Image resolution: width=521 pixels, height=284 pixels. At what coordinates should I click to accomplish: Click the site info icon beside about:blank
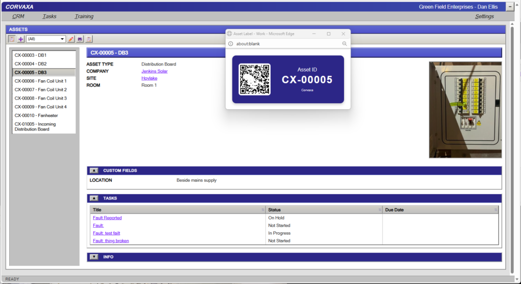coord(231,44)
